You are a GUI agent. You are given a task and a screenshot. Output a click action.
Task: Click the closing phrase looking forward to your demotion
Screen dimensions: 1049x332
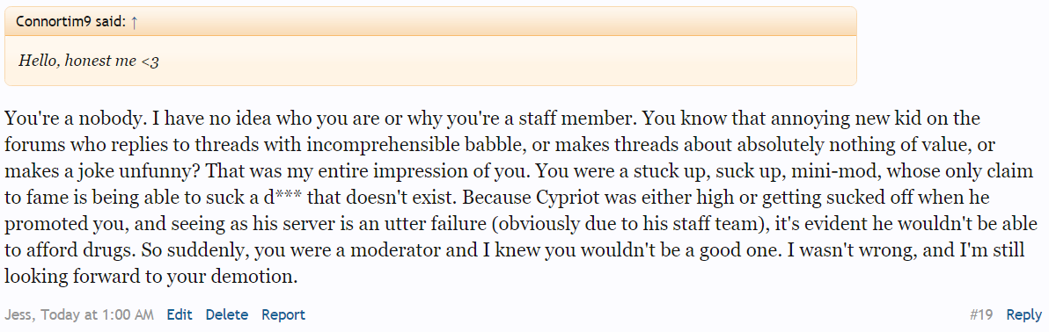(x=151, y=277)
